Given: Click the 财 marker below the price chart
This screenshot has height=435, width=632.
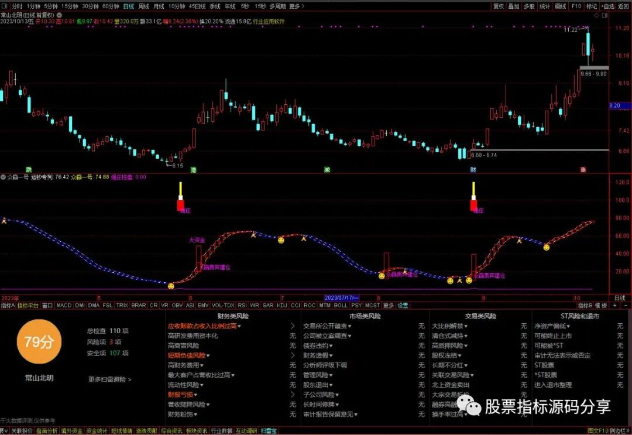Looking at the screenshot, I should tap(473, 170).
